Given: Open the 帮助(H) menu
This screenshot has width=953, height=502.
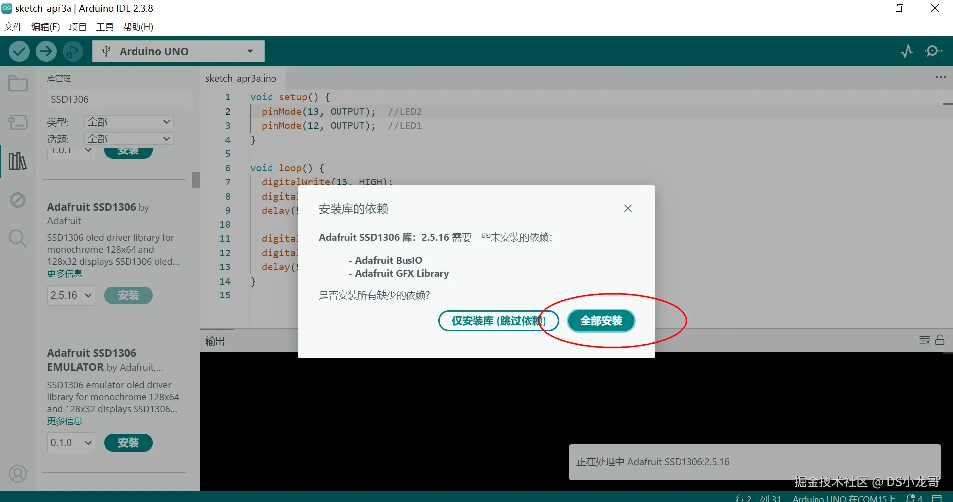Looking at the screenshot, I should point(138,27).
